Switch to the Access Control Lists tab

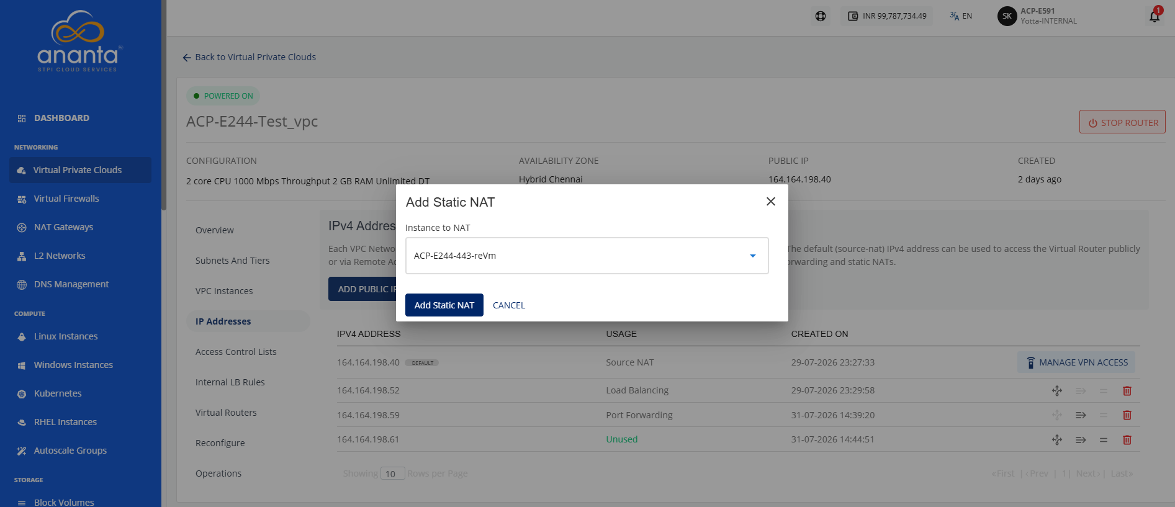236,352
